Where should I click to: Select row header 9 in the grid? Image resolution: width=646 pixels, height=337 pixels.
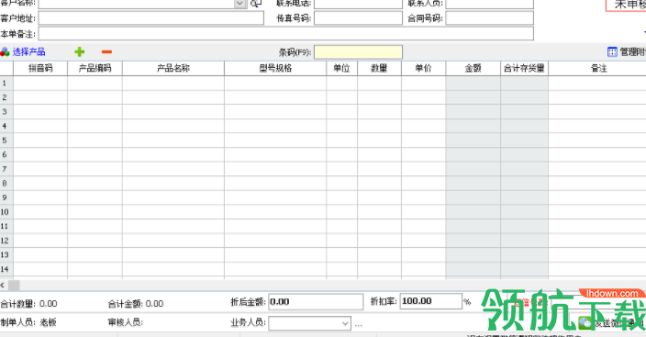click(6, 197)
